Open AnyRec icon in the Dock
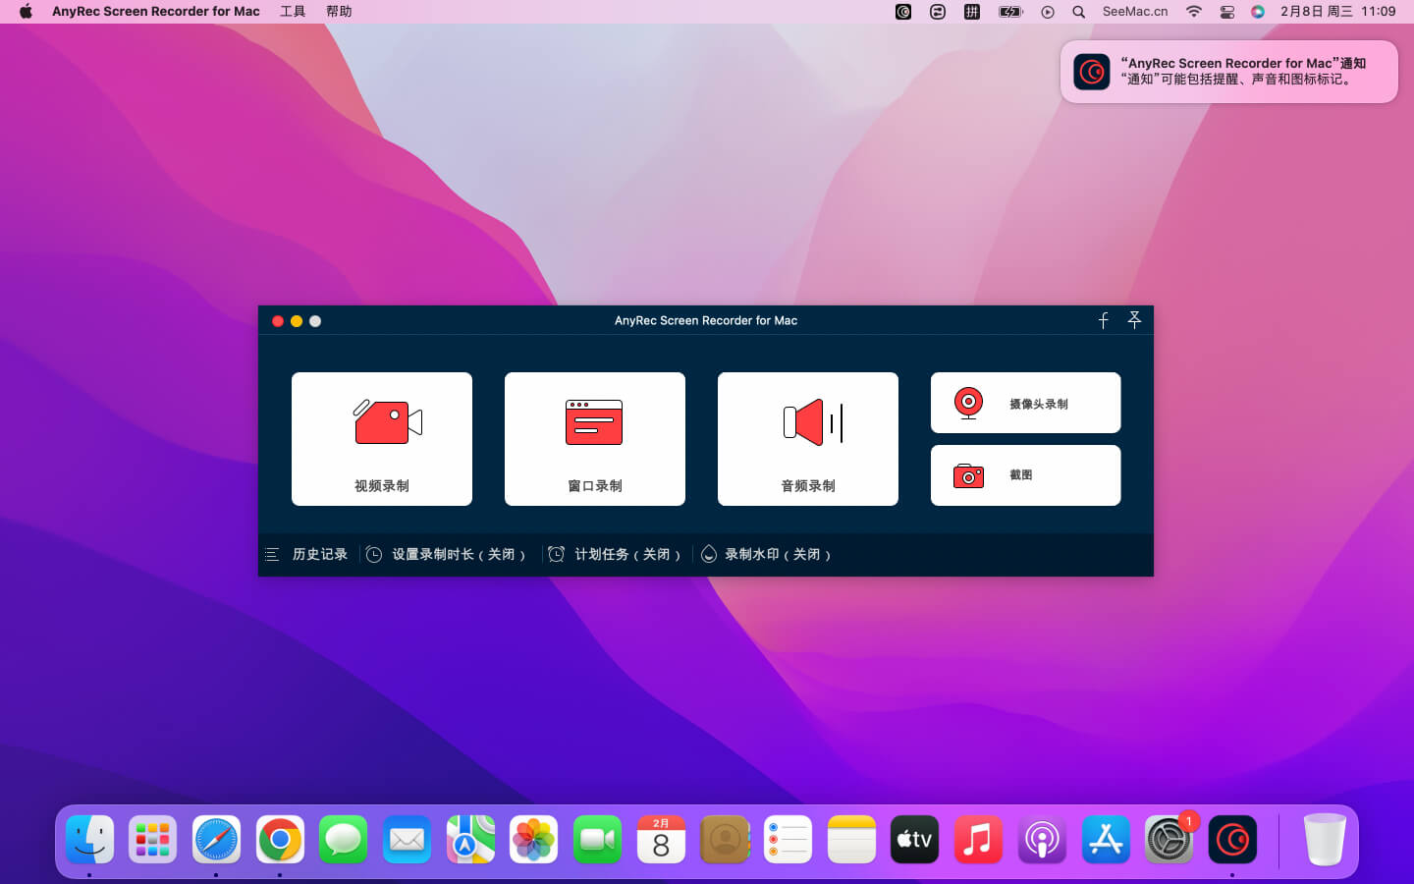This screenshot has height=884, width=1414. point(1231,840)
